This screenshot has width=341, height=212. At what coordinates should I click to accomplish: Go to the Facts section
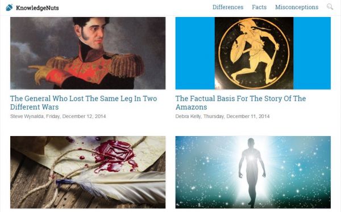pos(259,7)
